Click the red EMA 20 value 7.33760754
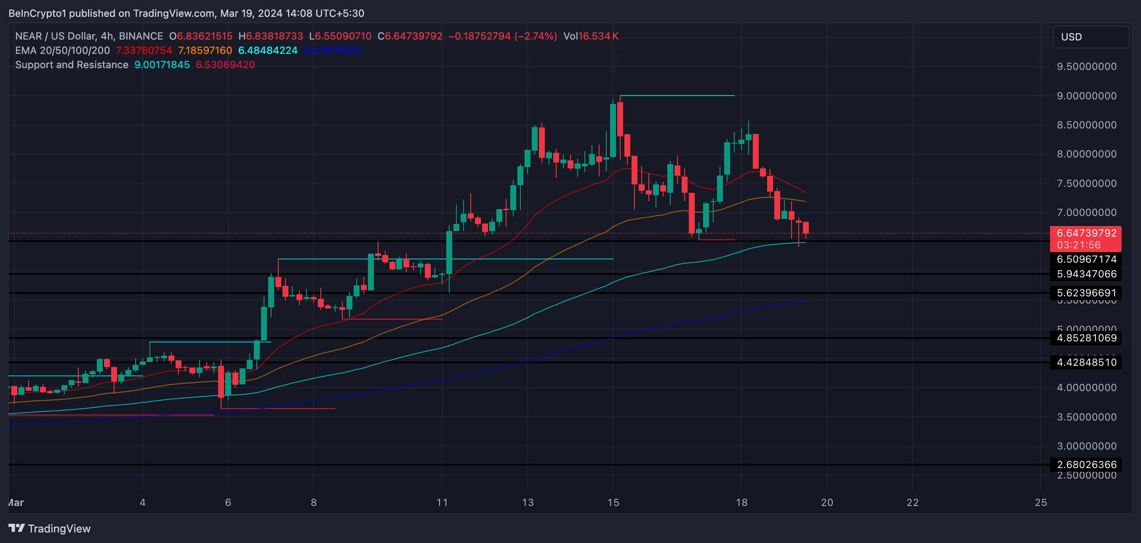The image size is (1141, 543). click(x=144, y=51)
